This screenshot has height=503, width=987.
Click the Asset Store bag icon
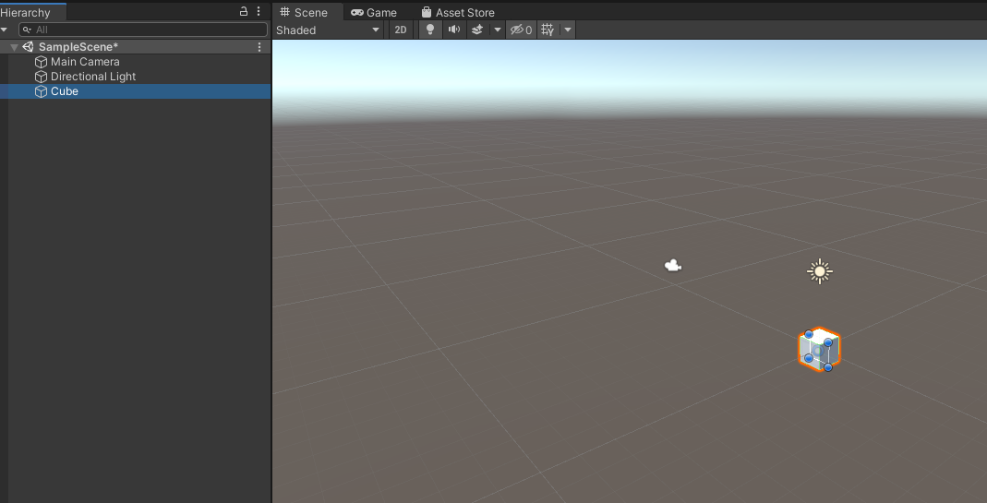[x=427, y=12]
